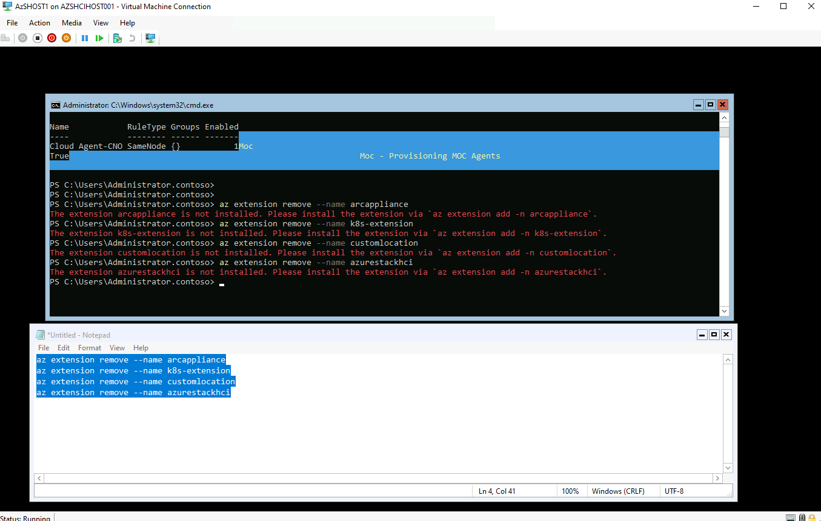This screenshot has height=521, width=821.
Task: Pause the virtual machine
Action: (x=85, y=38)
